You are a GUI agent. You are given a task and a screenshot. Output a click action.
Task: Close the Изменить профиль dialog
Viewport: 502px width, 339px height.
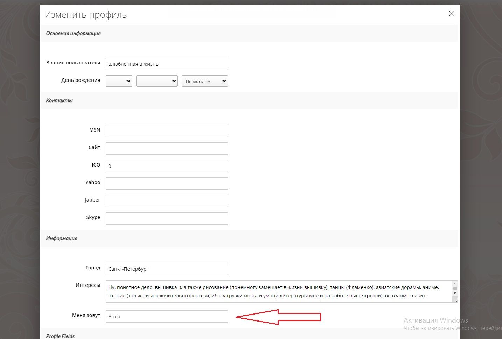tap(452, 14)
